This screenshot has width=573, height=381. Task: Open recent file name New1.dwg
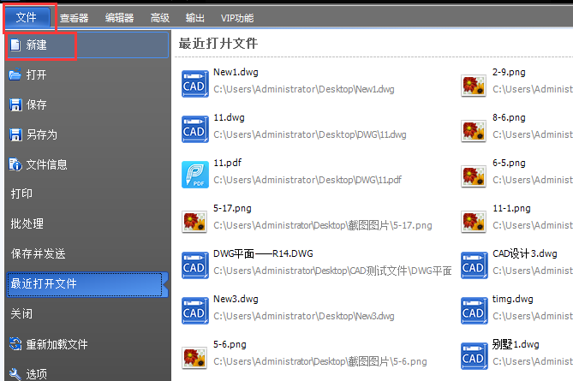pyautogui.click(x=236, y=72)
